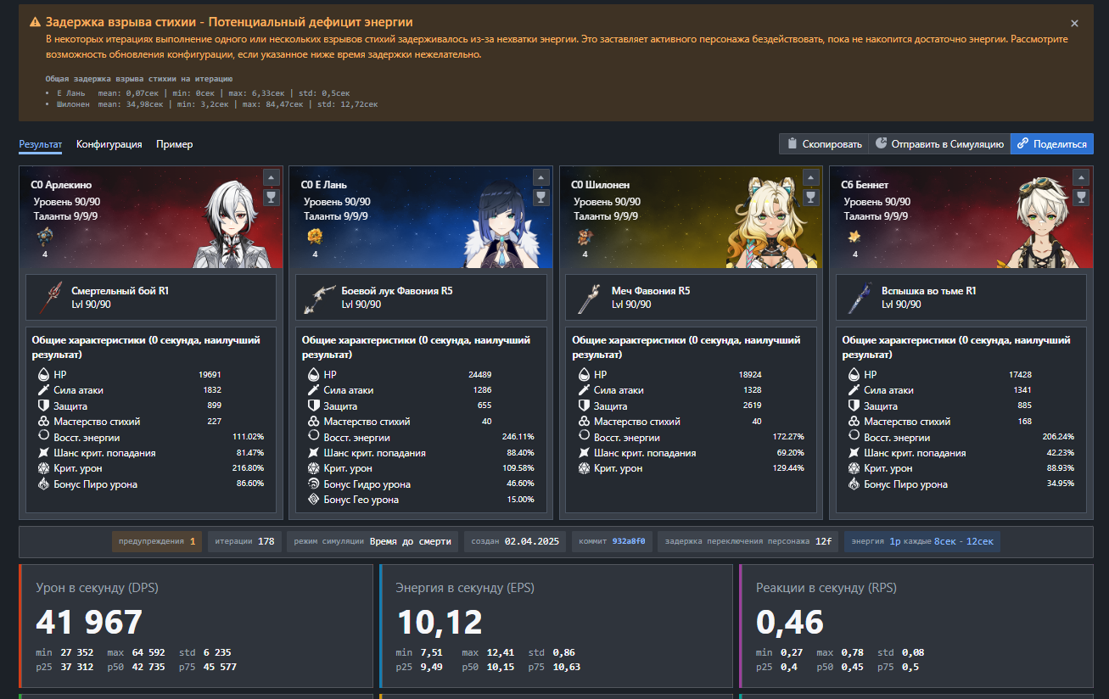Screen dimensions: 1109x699
Task: Open the Пример tab
Action: coord(175,144)
